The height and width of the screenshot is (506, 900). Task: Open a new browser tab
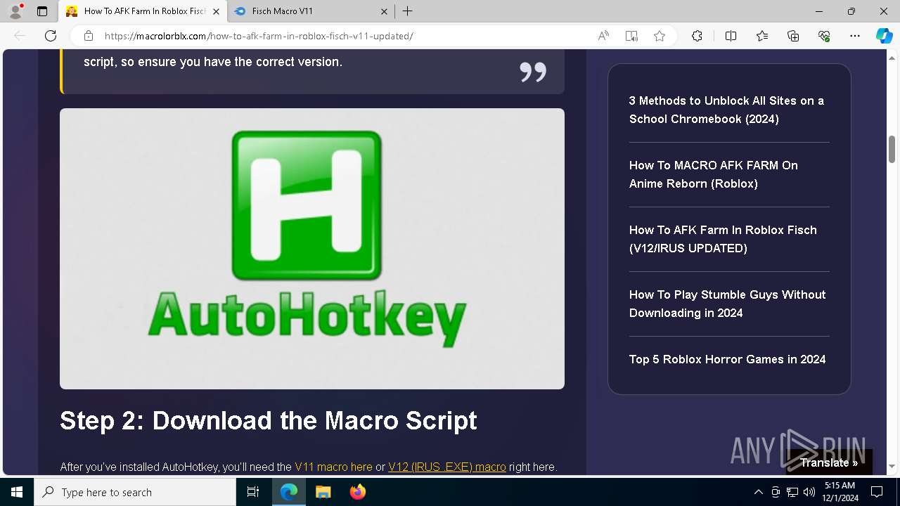pyautogui.click(x=408, y=11)
